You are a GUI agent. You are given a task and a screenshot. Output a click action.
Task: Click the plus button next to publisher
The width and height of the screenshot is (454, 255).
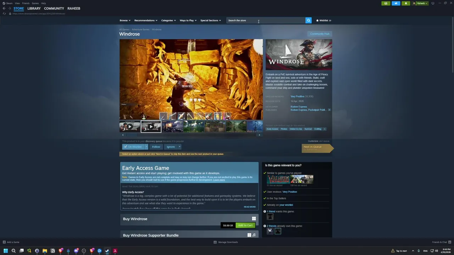pos(329,110)
